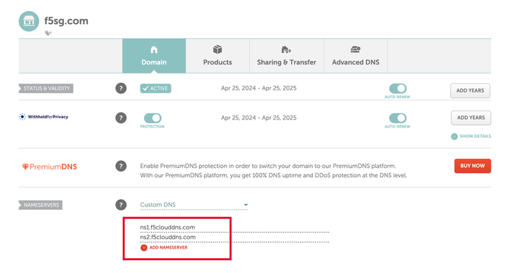Click help icon for Nameservers row
This screenshot has width=509, height=273.
121,204
